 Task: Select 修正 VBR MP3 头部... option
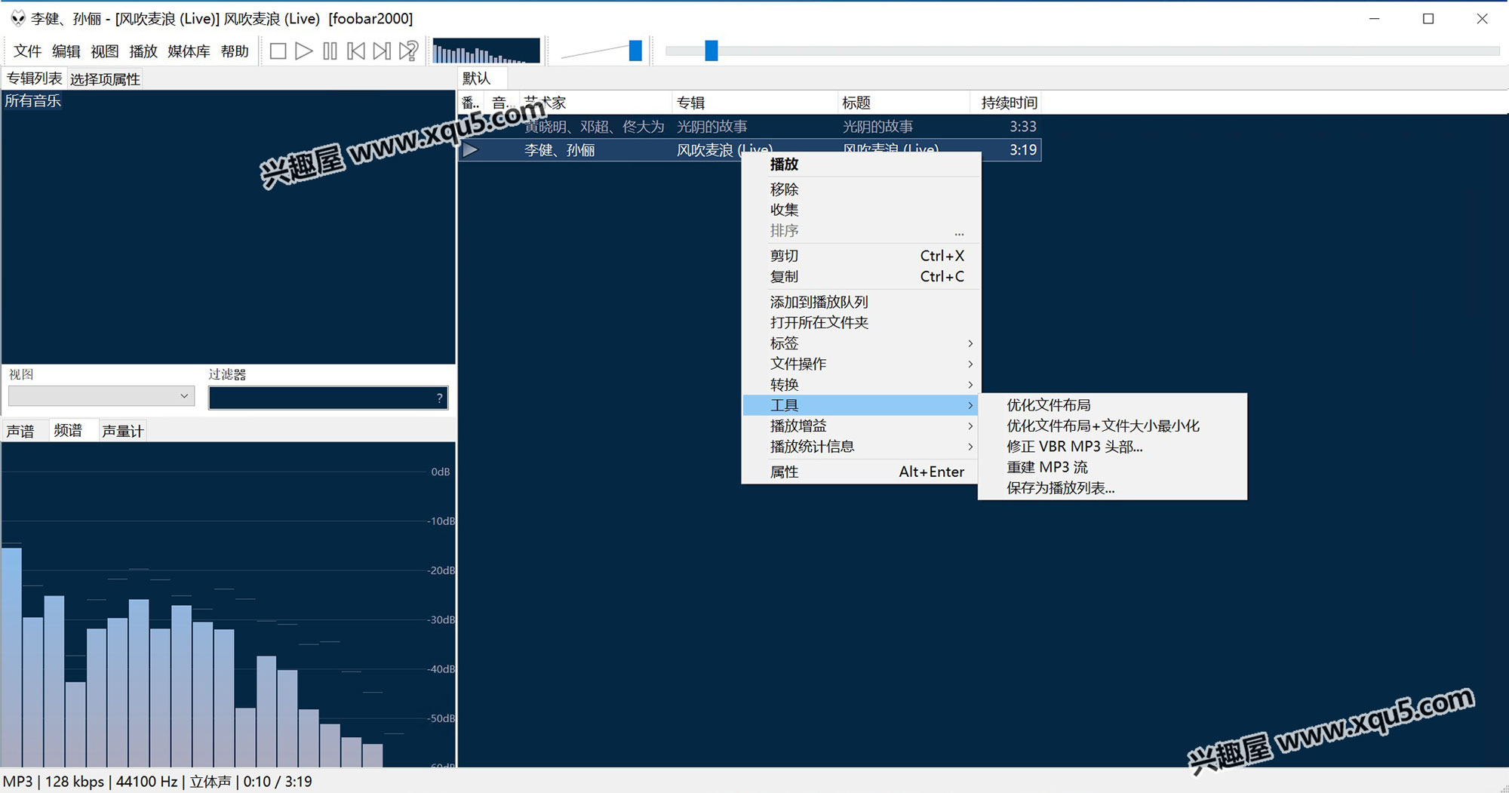click(x=1112, y=447)
